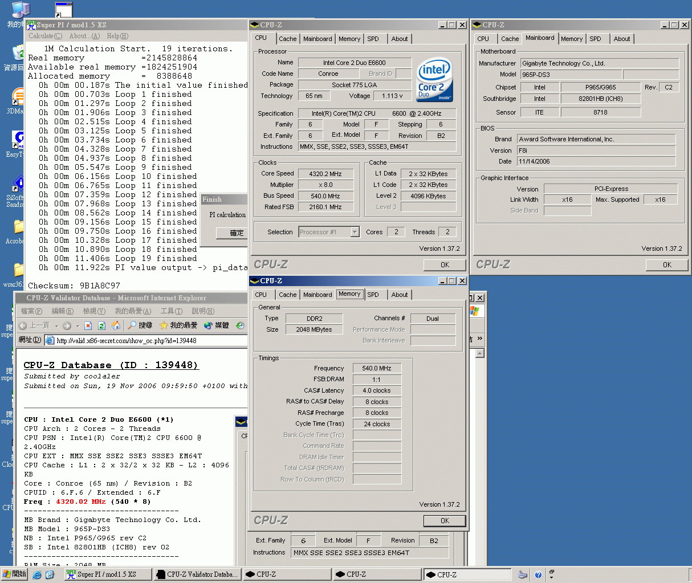Click the page icon in the IE address bar
The height and width of the screenshot is (583, 692).
tap(50, 341)
